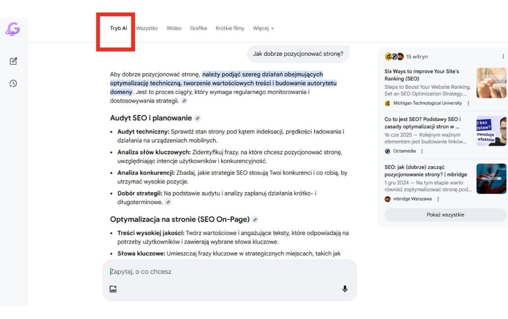Open three-dot menu next to '15 witryn'
The image size is (508, 319).
pyautogui.click(x=503, y=57)
